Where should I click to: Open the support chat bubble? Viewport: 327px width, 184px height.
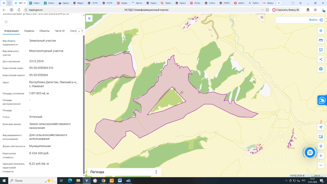click(x=310, y=153)
